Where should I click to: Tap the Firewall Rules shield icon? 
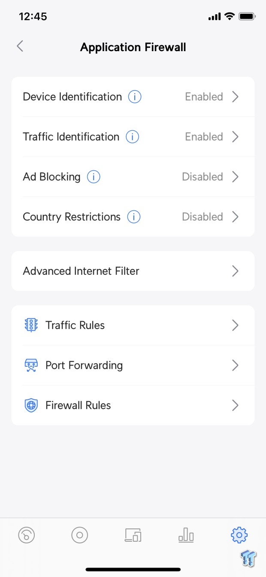(31, 405)
